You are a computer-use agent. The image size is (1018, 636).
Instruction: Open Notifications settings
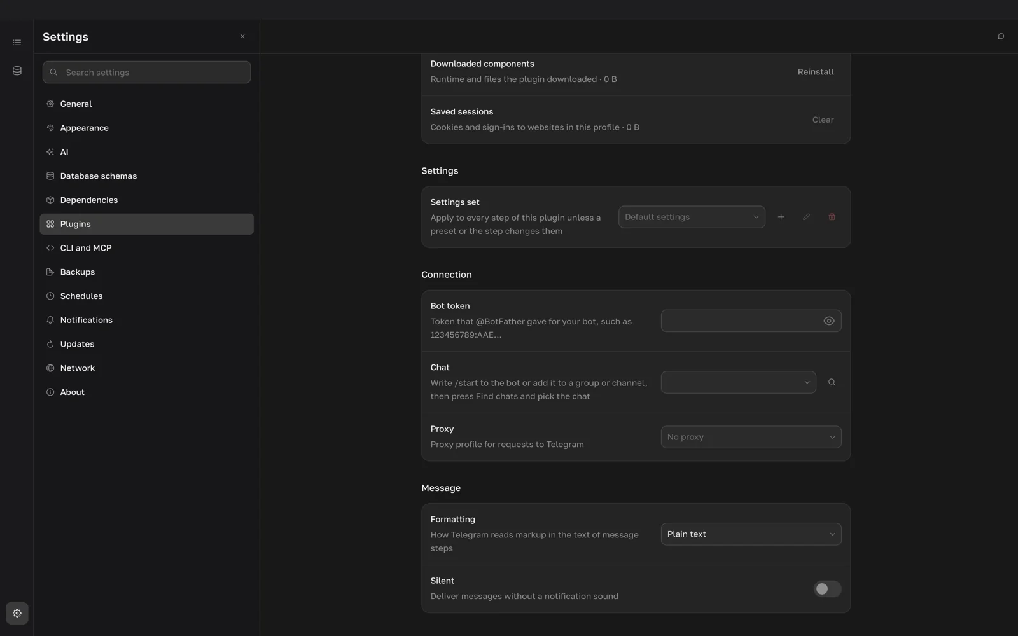tap(147, 320)
